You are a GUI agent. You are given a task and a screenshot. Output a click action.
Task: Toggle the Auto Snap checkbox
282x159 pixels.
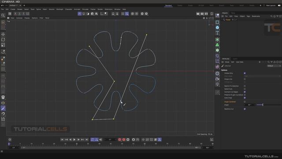point(245,98)
